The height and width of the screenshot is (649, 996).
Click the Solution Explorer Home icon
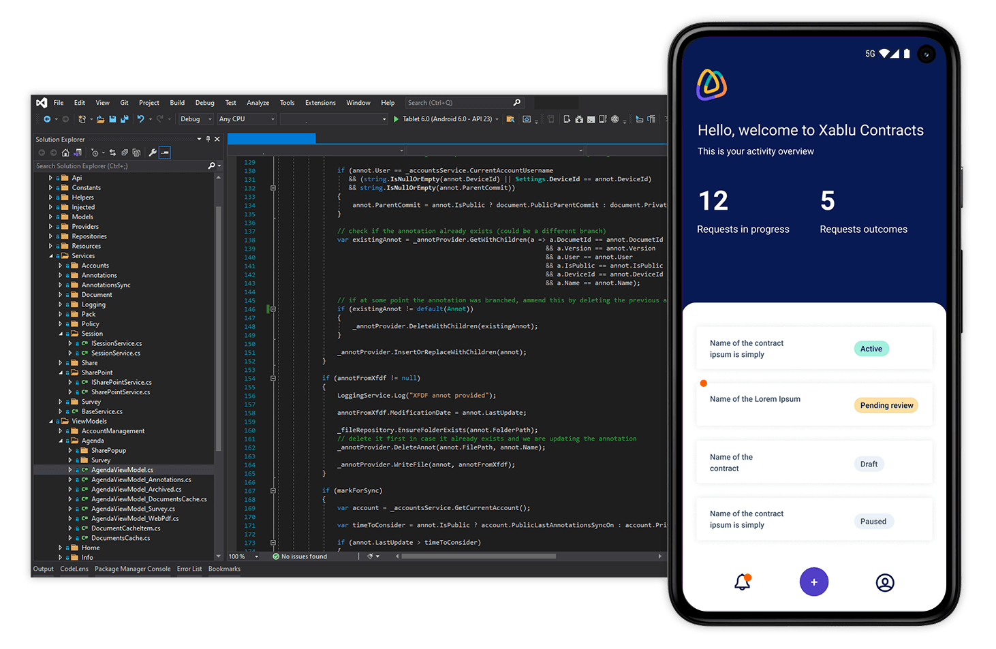pos(65,153)
